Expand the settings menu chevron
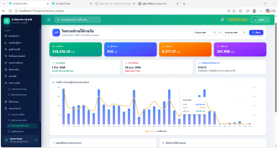The image size is (278, 148). click(34, 102)
